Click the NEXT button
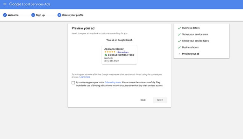 [160, 100]
